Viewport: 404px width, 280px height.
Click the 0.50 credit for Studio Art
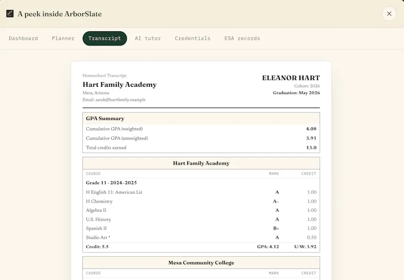[312, 237]
